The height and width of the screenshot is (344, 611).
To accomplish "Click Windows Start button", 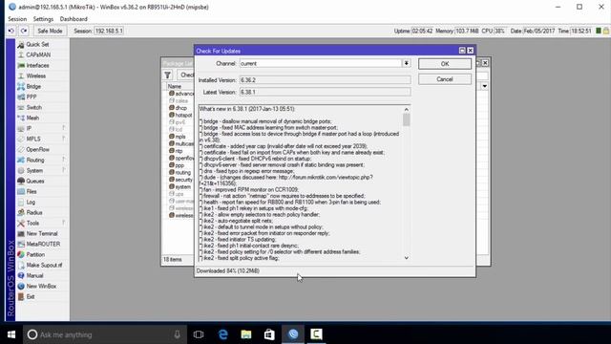I will 11,334.
